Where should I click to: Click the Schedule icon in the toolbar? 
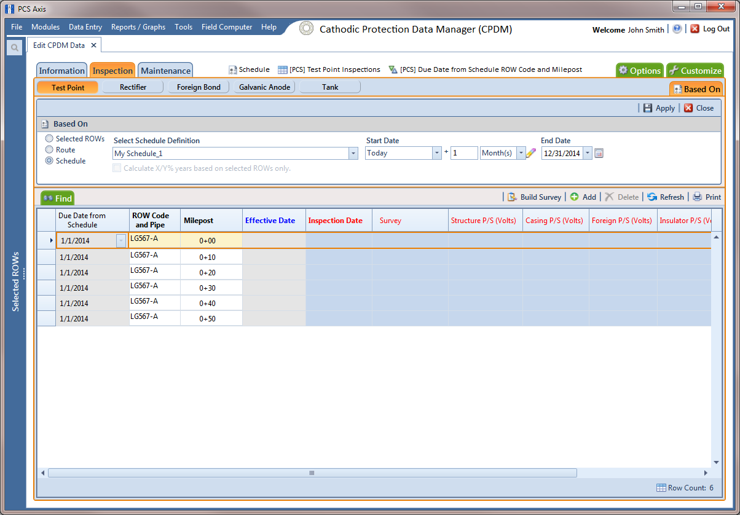pyautogui.click(x=233, y=70)
